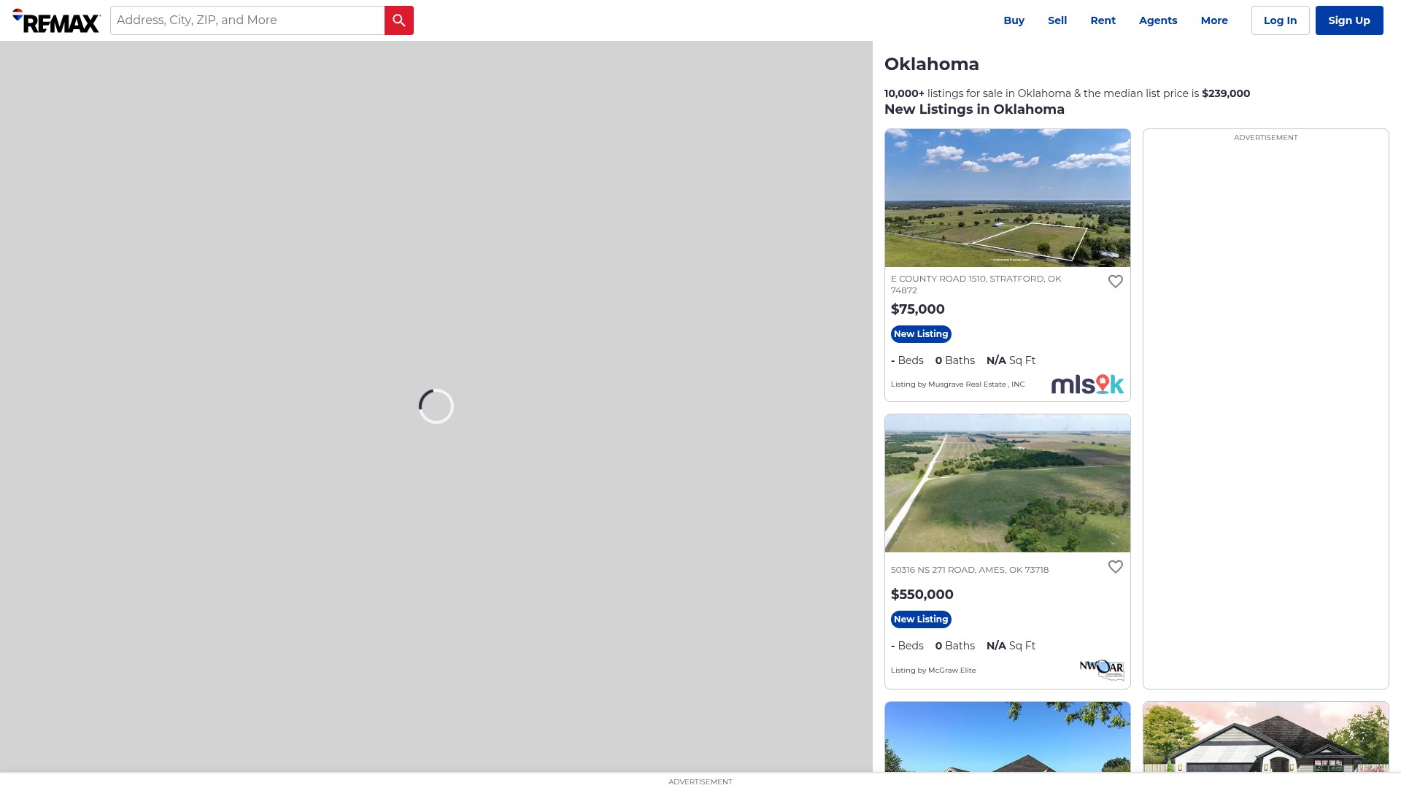Open the Sell menu

(x=1057, y=20)
